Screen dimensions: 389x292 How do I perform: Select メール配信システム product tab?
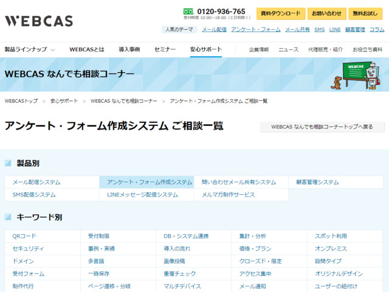[x=52, y=182]
